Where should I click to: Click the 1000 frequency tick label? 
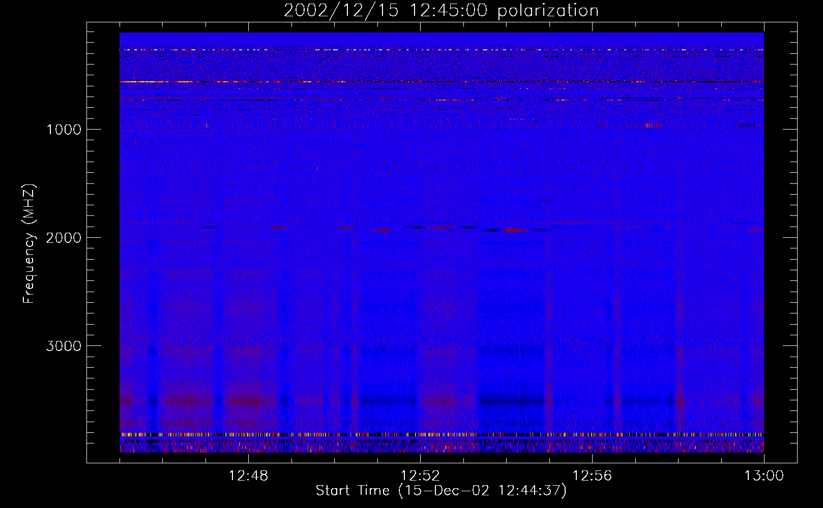[x=64, y=130]
